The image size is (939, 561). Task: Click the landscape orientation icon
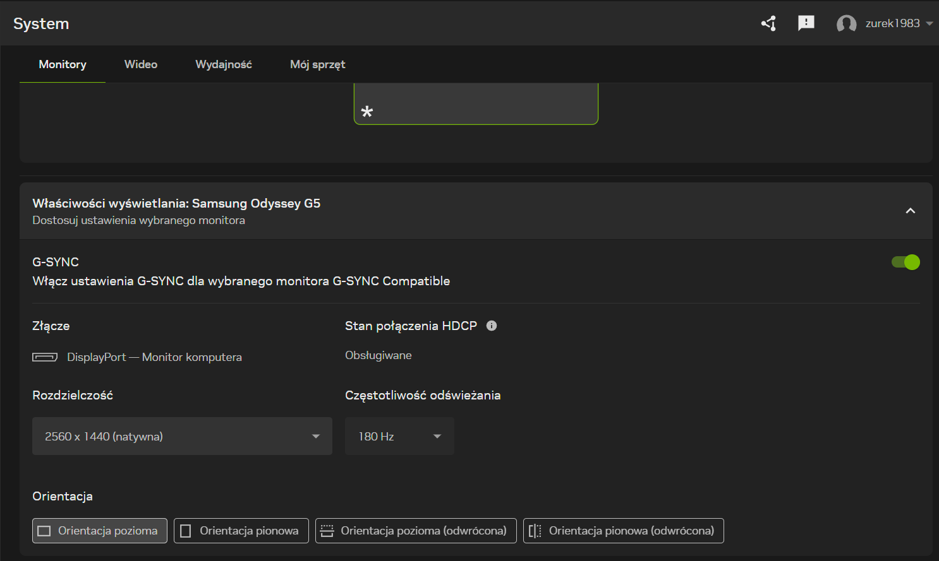point(44,531)
